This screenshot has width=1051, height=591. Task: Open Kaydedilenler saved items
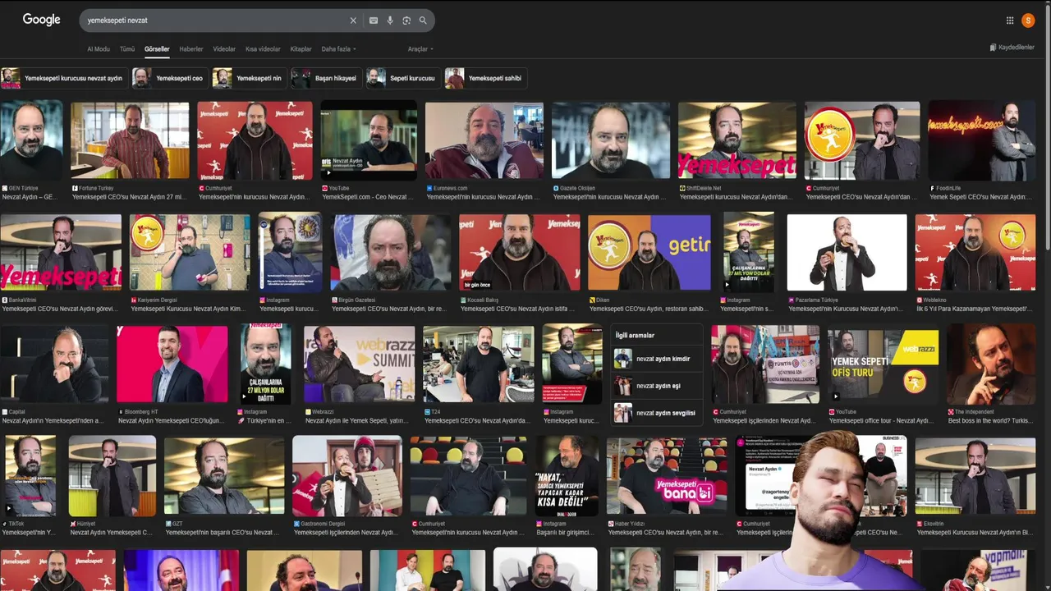tap(1012, 48)
